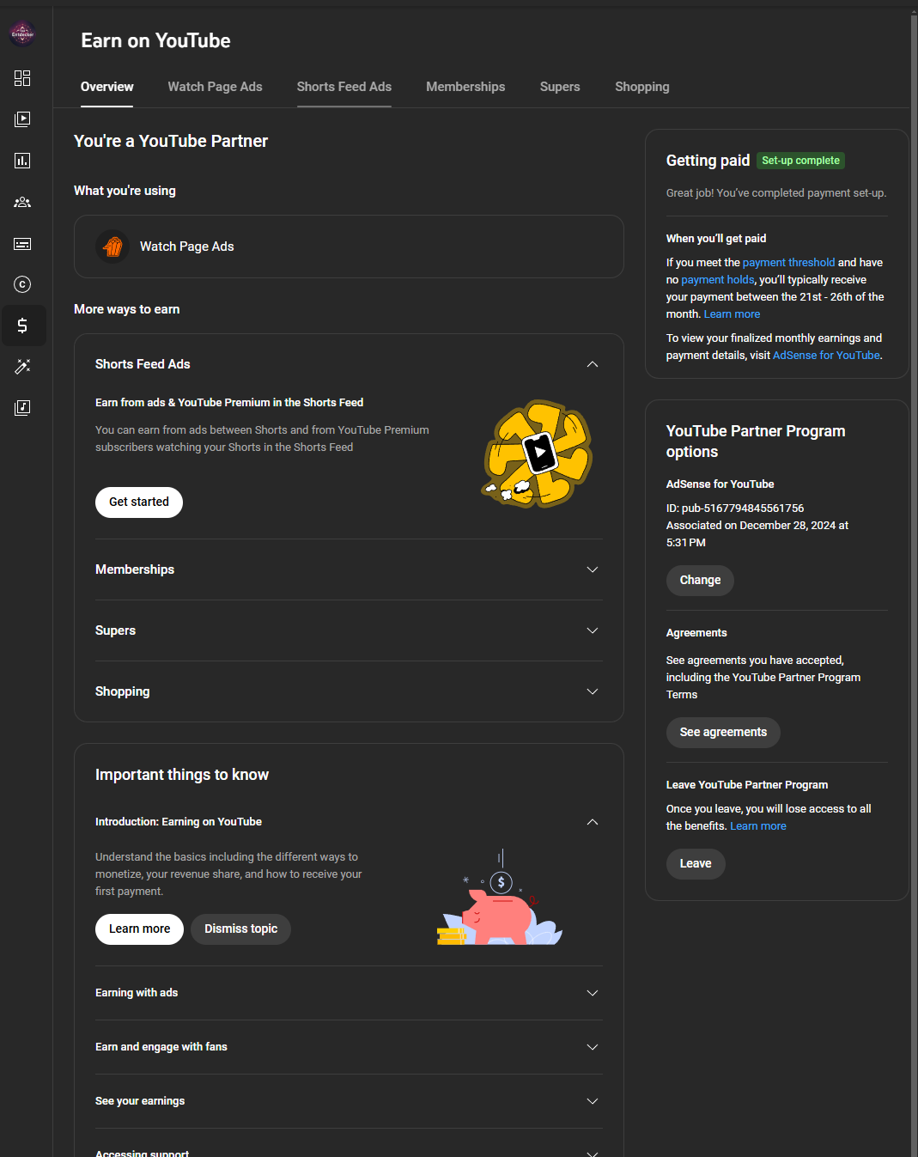Click the See agreements button

click(723, 733)
